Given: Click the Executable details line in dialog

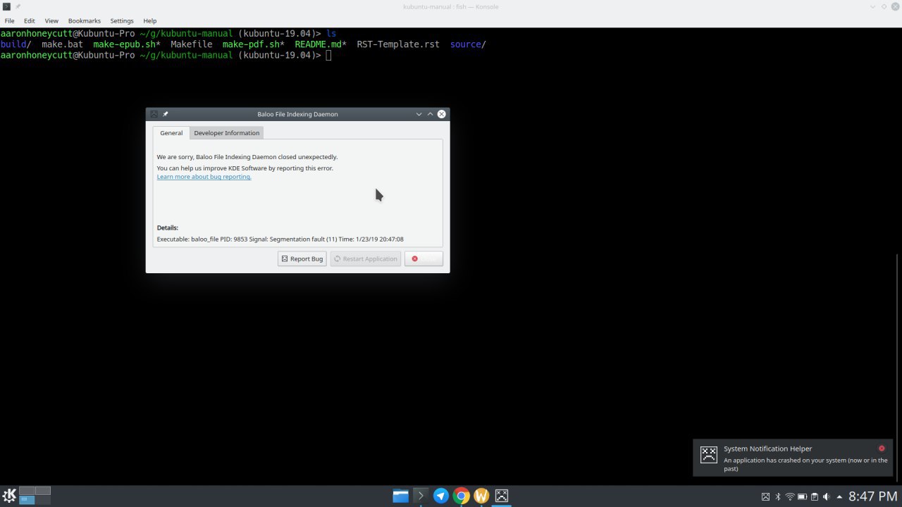Looking at the screenshot, I should click(280, 239).
